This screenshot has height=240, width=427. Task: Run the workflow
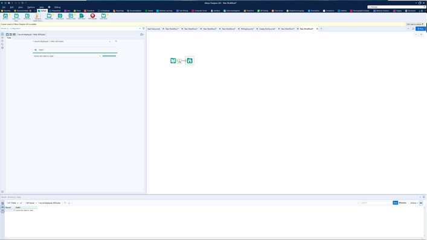point(420,29)
